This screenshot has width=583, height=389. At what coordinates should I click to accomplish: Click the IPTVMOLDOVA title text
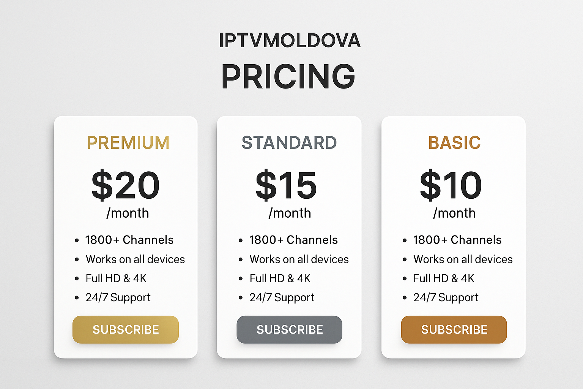pyautogui.click(x=290, y=41)
